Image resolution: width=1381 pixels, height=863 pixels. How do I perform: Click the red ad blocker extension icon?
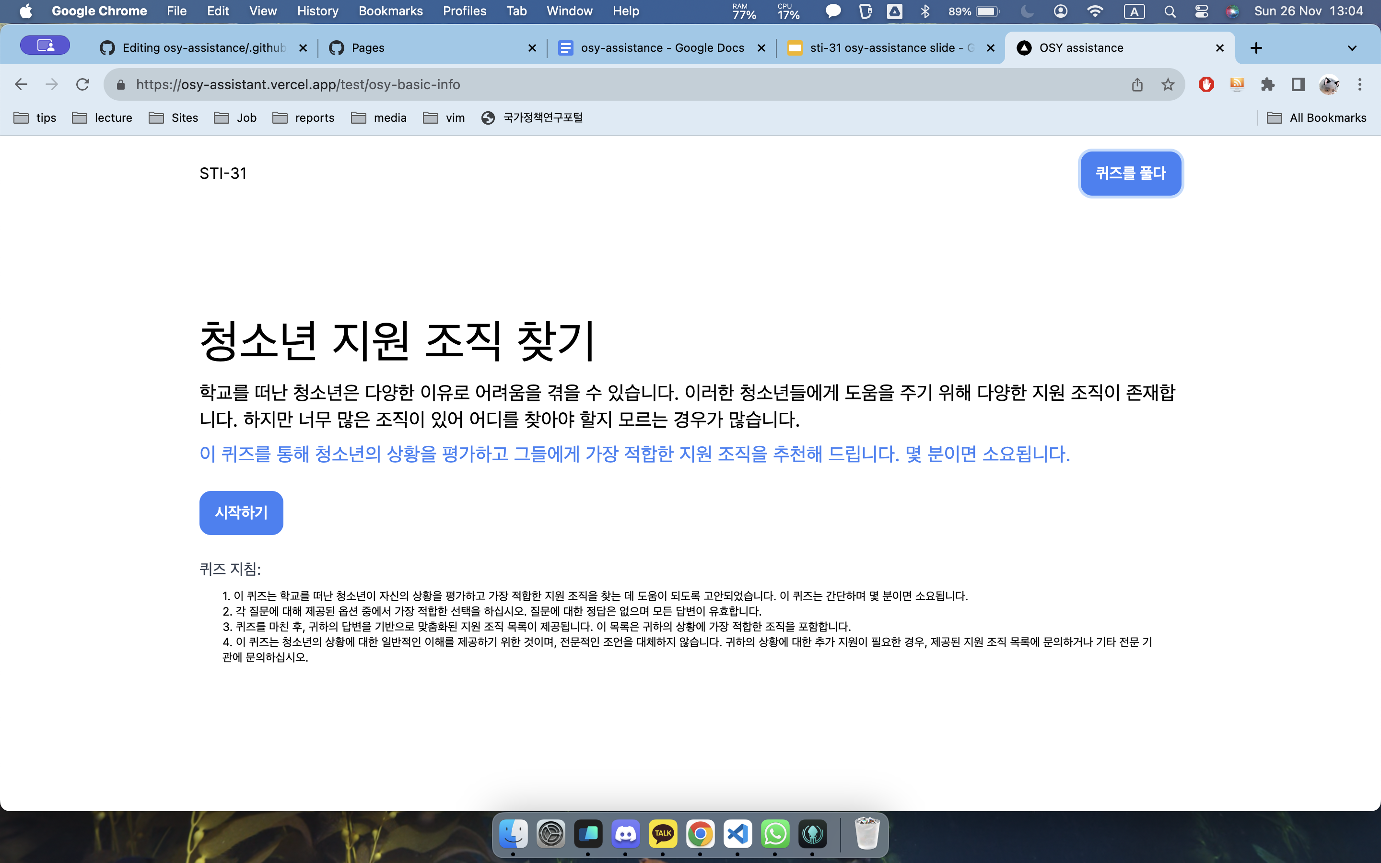click(1206, 84)
